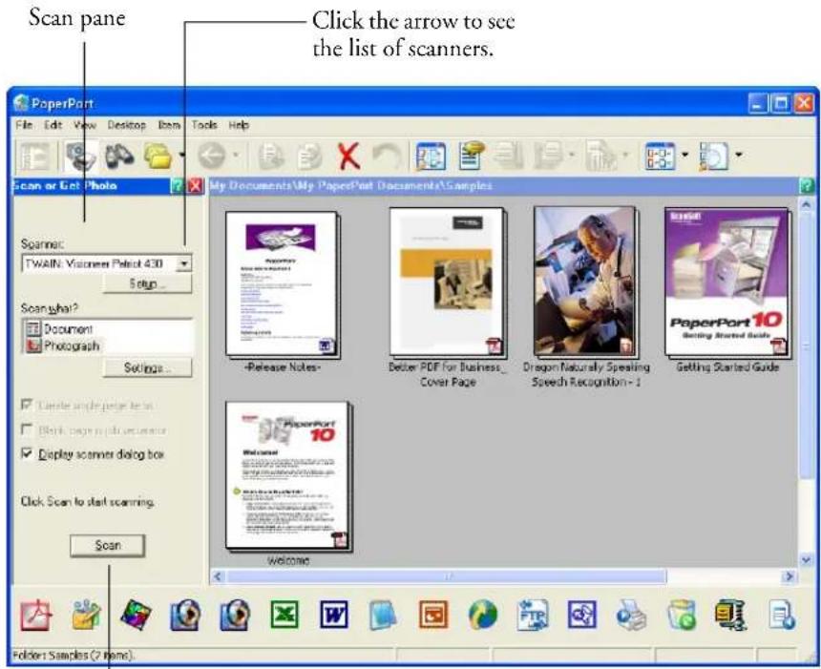Image resolution: width=821 pixels, height=669 pixels.
Task: Send item to Microsoft Excel icon
Action: [x=284, y=615]
